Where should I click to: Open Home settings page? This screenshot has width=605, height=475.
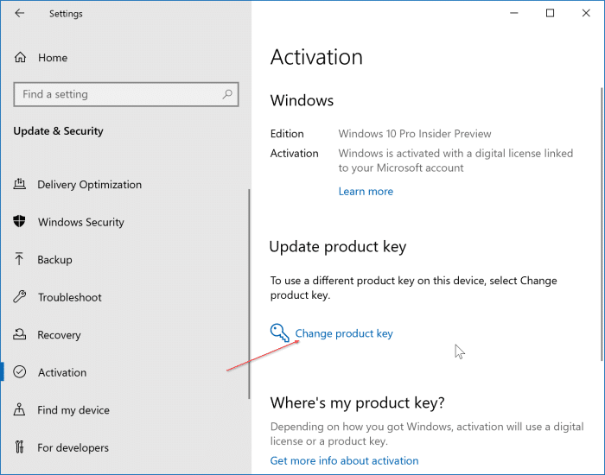(x=53, y=58)
